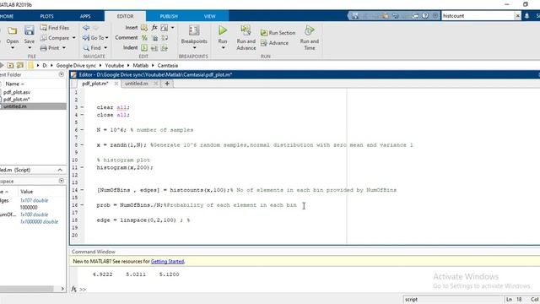540x304 pixels.
Task: Open the Compare dropdown arrow
Action: click(x=73, y=37)
